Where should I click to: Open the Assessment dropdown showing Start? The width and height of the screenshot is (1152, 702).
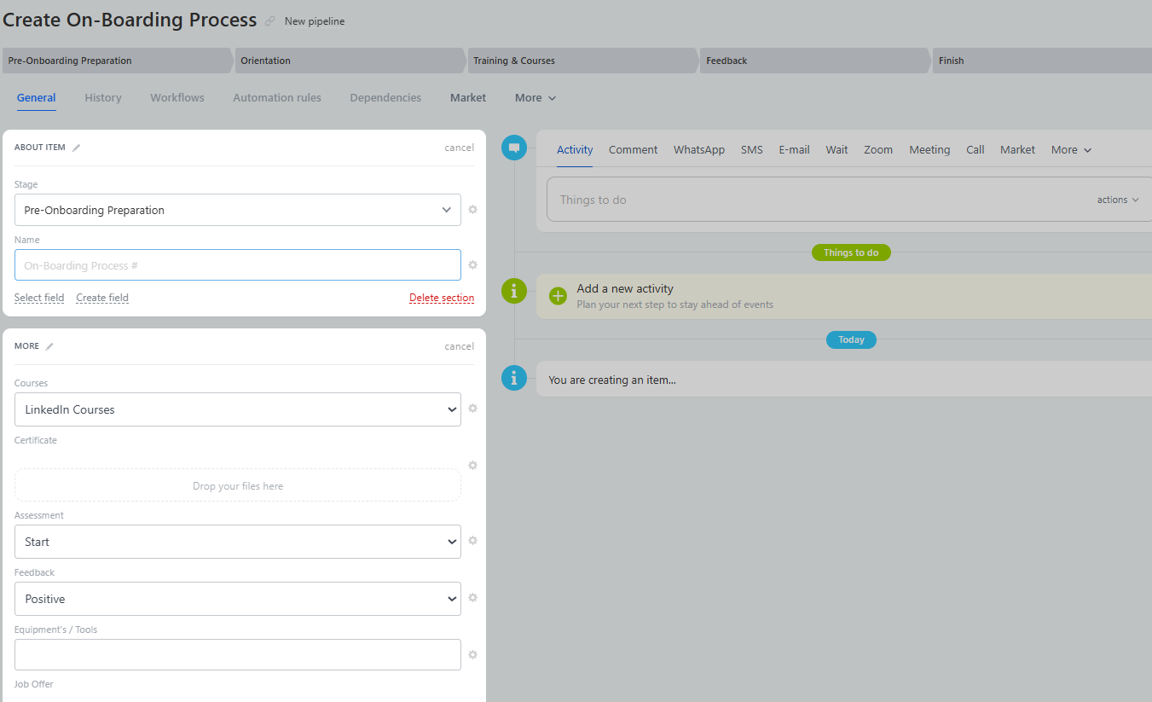237,542
